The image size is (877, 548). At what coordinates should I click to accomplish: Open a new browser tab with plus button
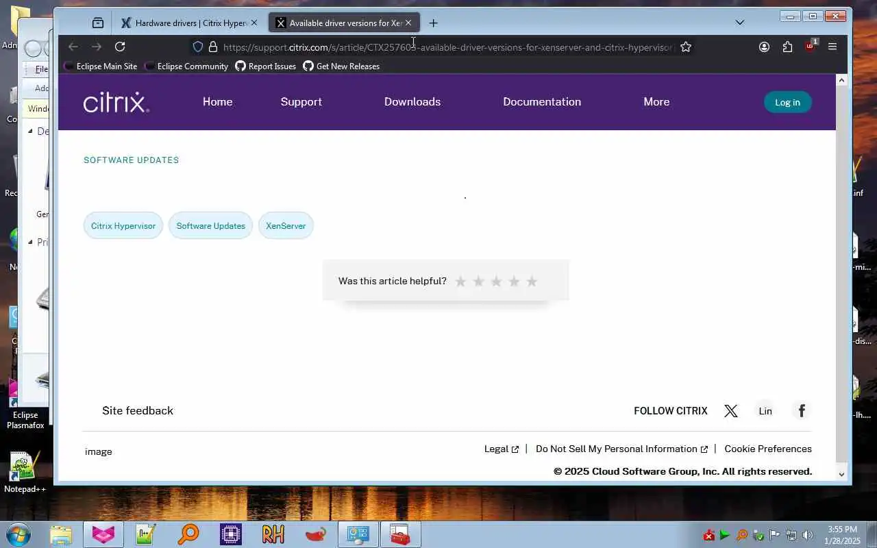[x=433, y=23]
